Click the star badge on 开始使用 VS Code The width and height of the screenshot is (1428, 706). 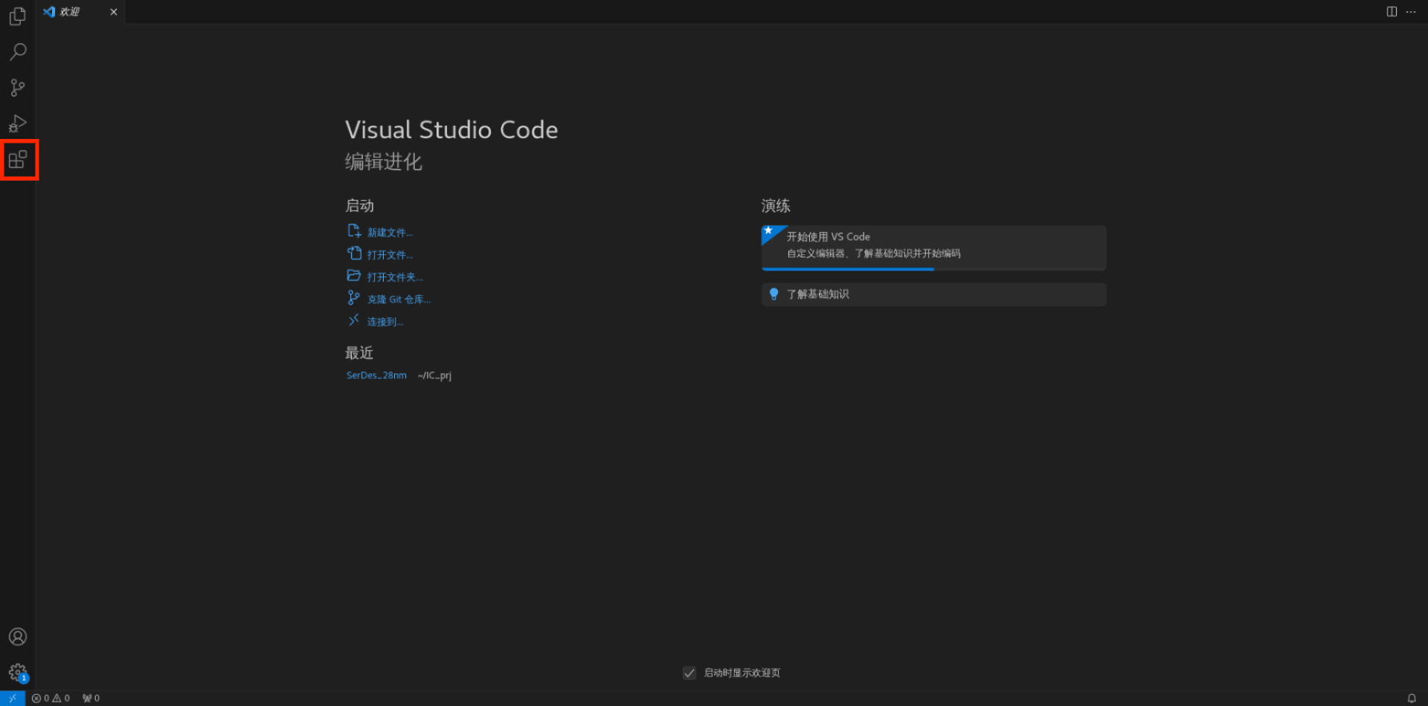[x=770, y=232]
